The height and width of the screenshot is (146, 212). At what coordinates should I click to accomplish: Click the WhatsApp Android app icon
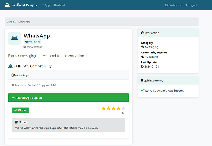pos(14,38)
